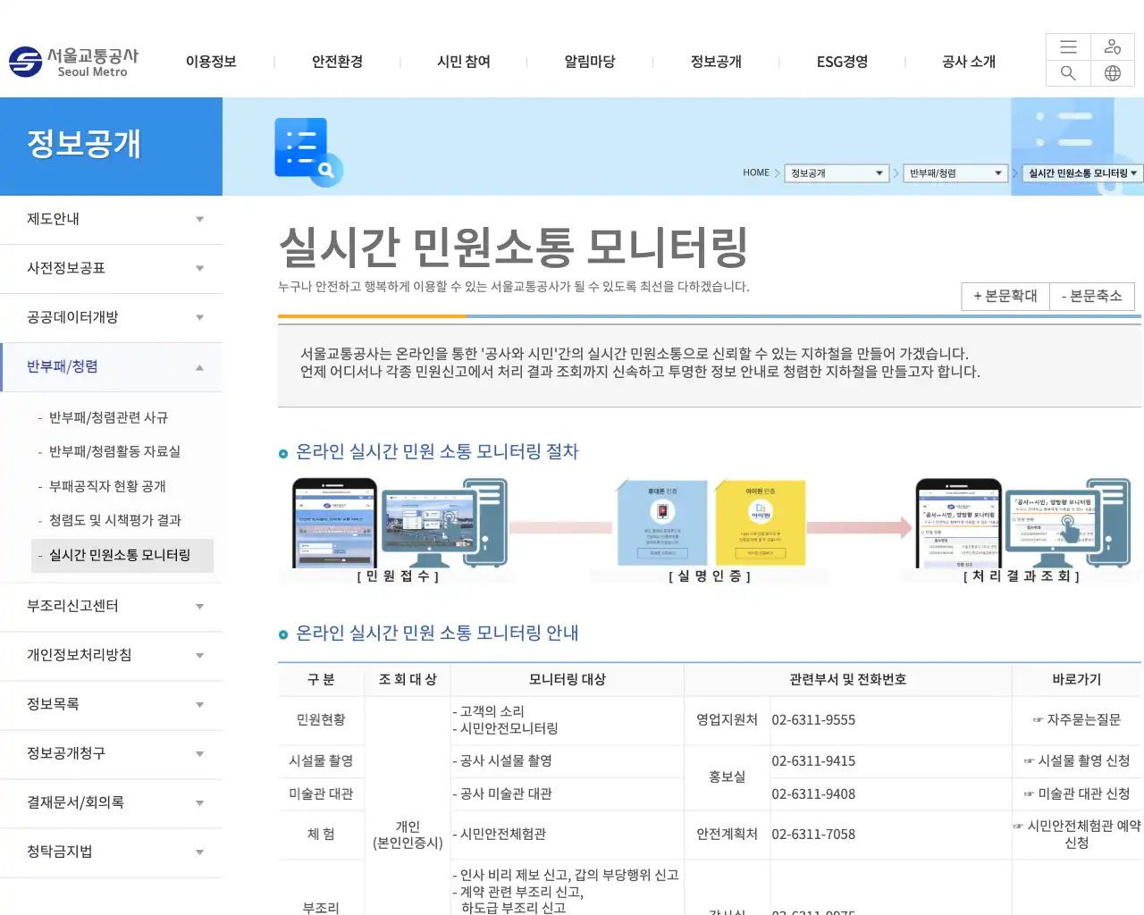
Task: Expand the 제도안내 sidebar section
Action: click(x=111, y=220)
